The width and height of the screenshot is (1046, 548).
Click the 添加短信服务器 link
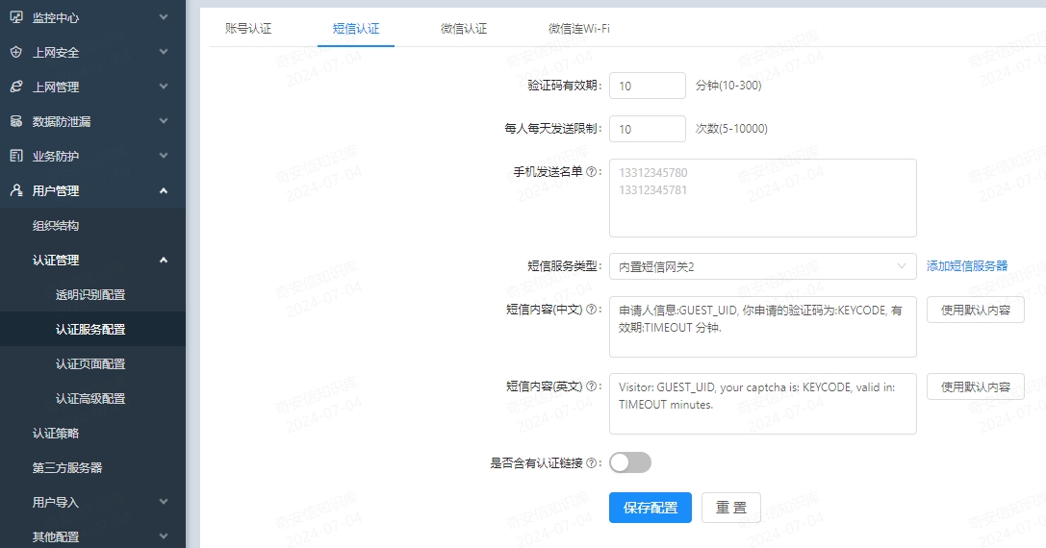(966, 266)
